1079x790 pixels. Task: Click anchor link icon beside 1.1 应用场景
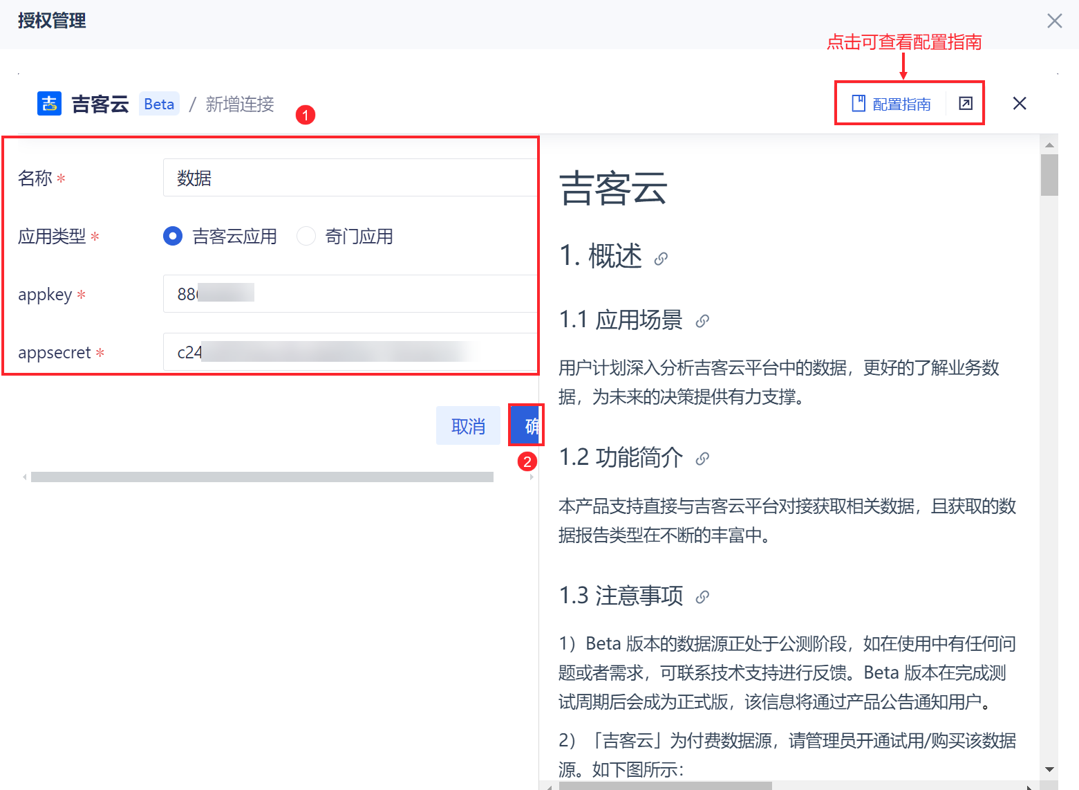pyautogui.click(x=702, y=321)
